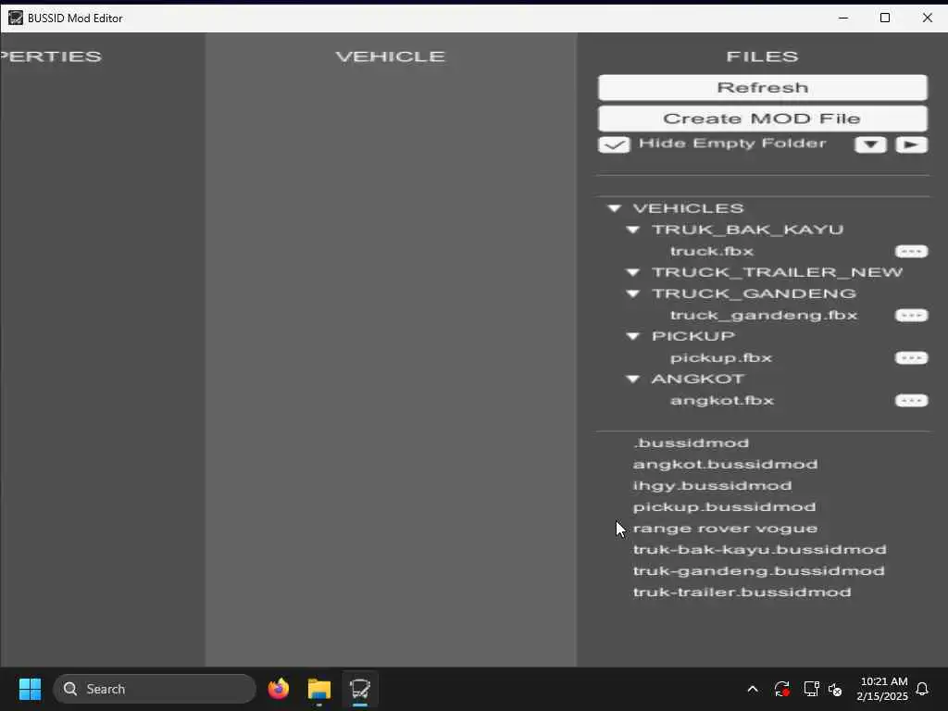Image resolution: width=948 pixels, height=711 pixels.
Task: Open truk-gandeng.bussidmod in the list
Action: [x=759, y=570]
